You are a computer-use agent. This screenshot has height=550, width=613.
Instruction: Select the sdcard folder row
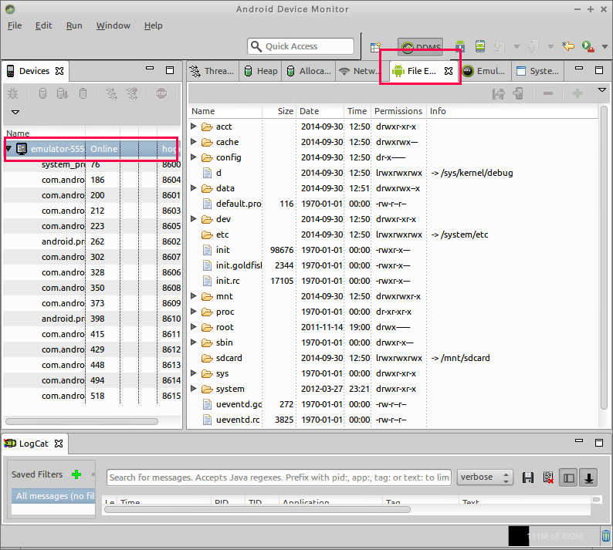pos(393,358)
